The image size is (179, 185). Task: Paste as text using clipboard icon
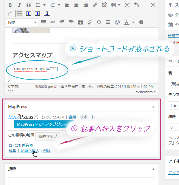point(80,22)
